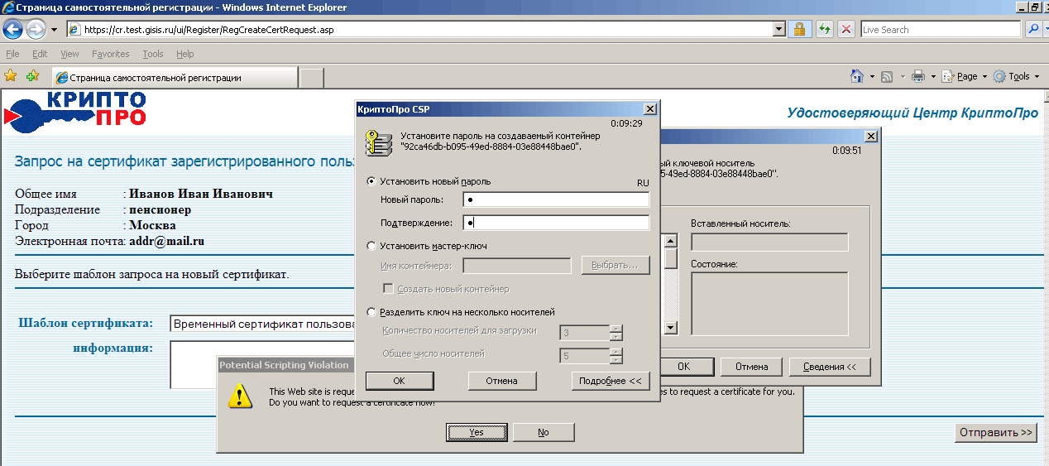This screenshot has width=1049, height=466.
Task: Click the 'Выбрать...' button
Action: [x=616, y=266]
